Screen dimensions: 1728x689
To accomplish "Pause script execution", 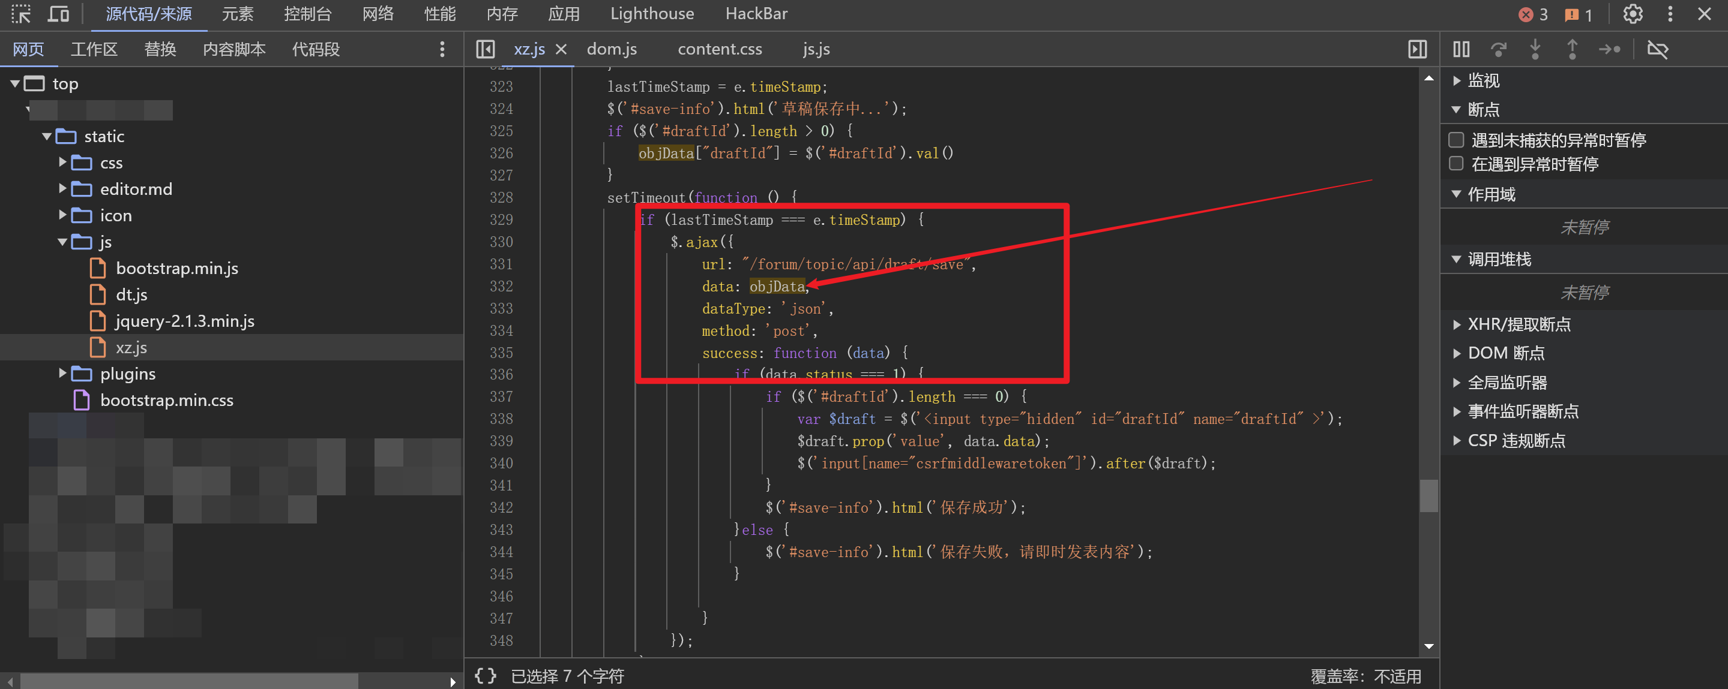I will pyautogui.click(x=1462, y=49).
